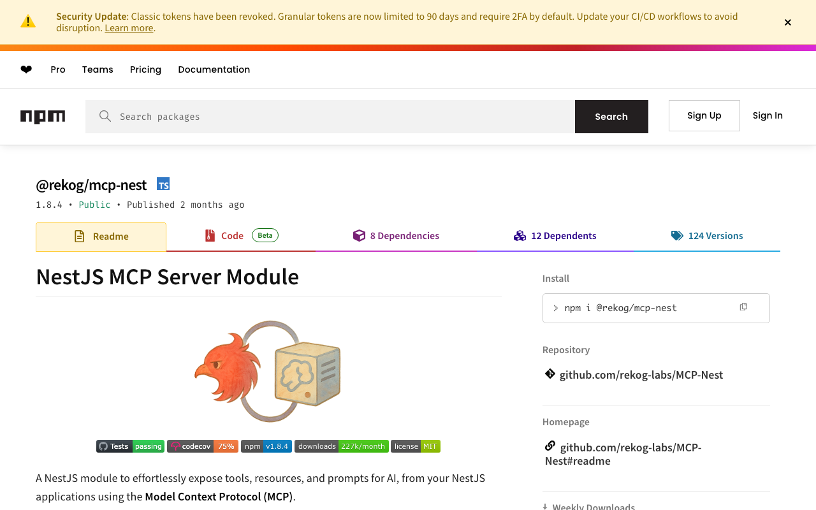The height and width of the screenshot is (510, 816).
Task: View the 8 Dependencies tab
Action: [397, 236]
